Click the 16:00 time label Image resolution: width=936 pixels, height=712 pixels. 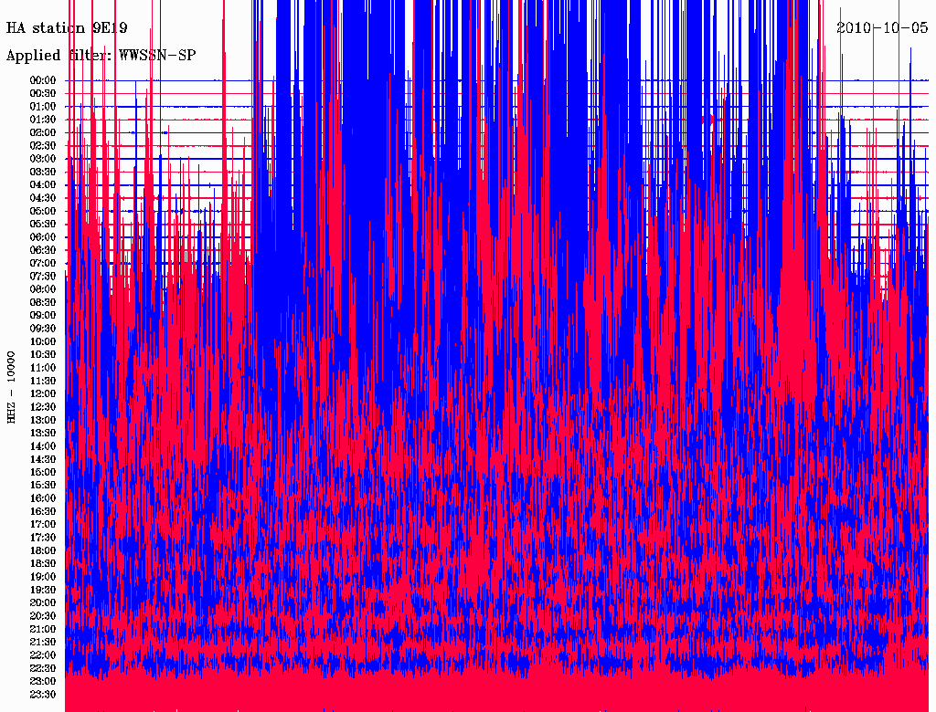point(43,498)
